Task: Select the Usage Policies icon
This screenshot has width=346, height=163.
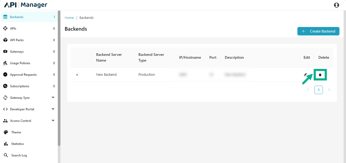Action: (6, 63)
